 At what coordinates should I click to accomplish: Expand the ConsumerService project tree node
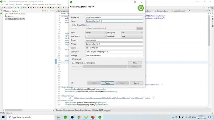coord(4,14)
